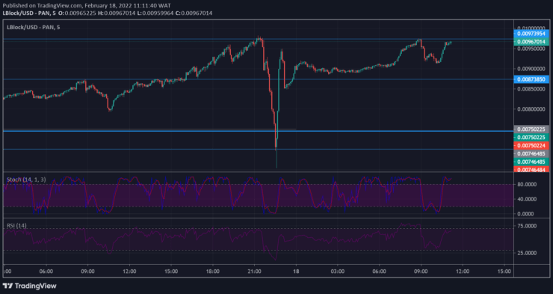This screenshot has height=294, width=553.
Task: Select the thick blue horizontal line at 0.00750225
Action: point(258,132)
